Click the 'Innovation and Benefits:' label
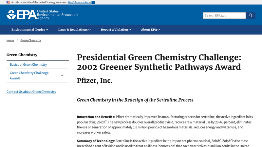Viewport: 262px width, 147px height. 96,117
